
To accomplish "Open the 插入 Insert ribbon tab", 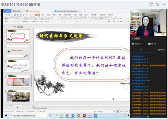I will (43, 15).
